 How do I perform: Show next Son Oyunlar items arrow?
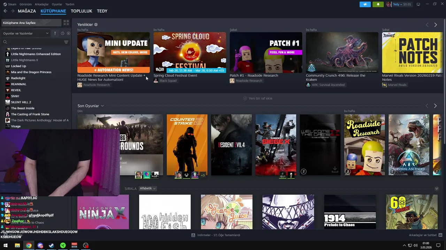tap(435, 106)
